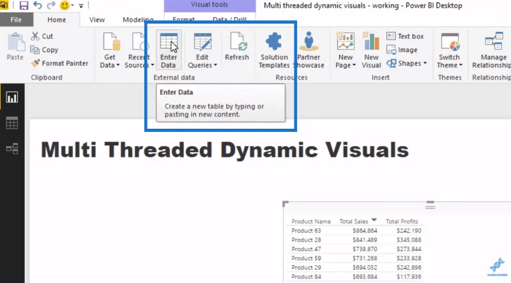This screenshot has height=283, width=511.
Task: Click the Total Profits column header
Action: click(402, 222)
